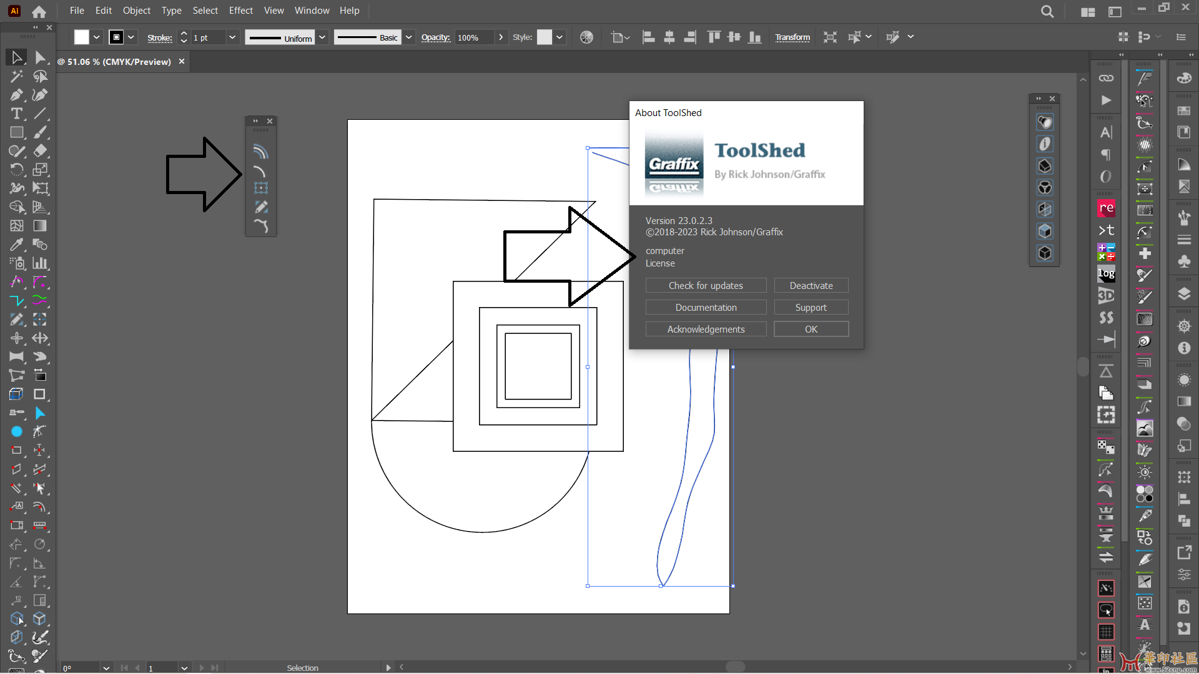Open the File menu
Screen dimensions: 1199x674
(x=77, y=11)
